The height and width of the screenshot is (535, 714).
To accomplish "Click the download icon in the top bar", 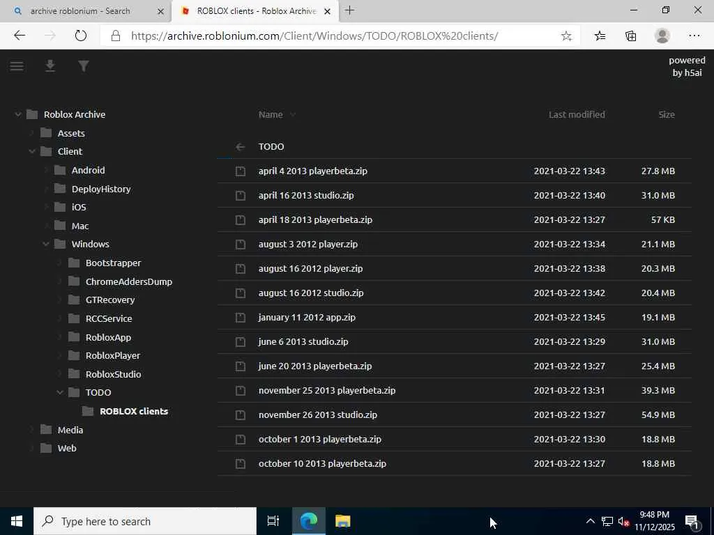I will tap(50, 66).
